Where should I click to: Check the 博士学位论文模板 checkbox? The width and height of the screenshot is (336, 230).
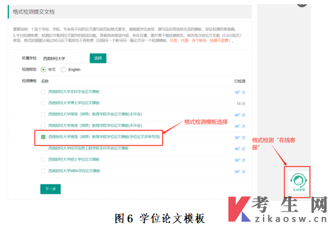pos(43,103)
